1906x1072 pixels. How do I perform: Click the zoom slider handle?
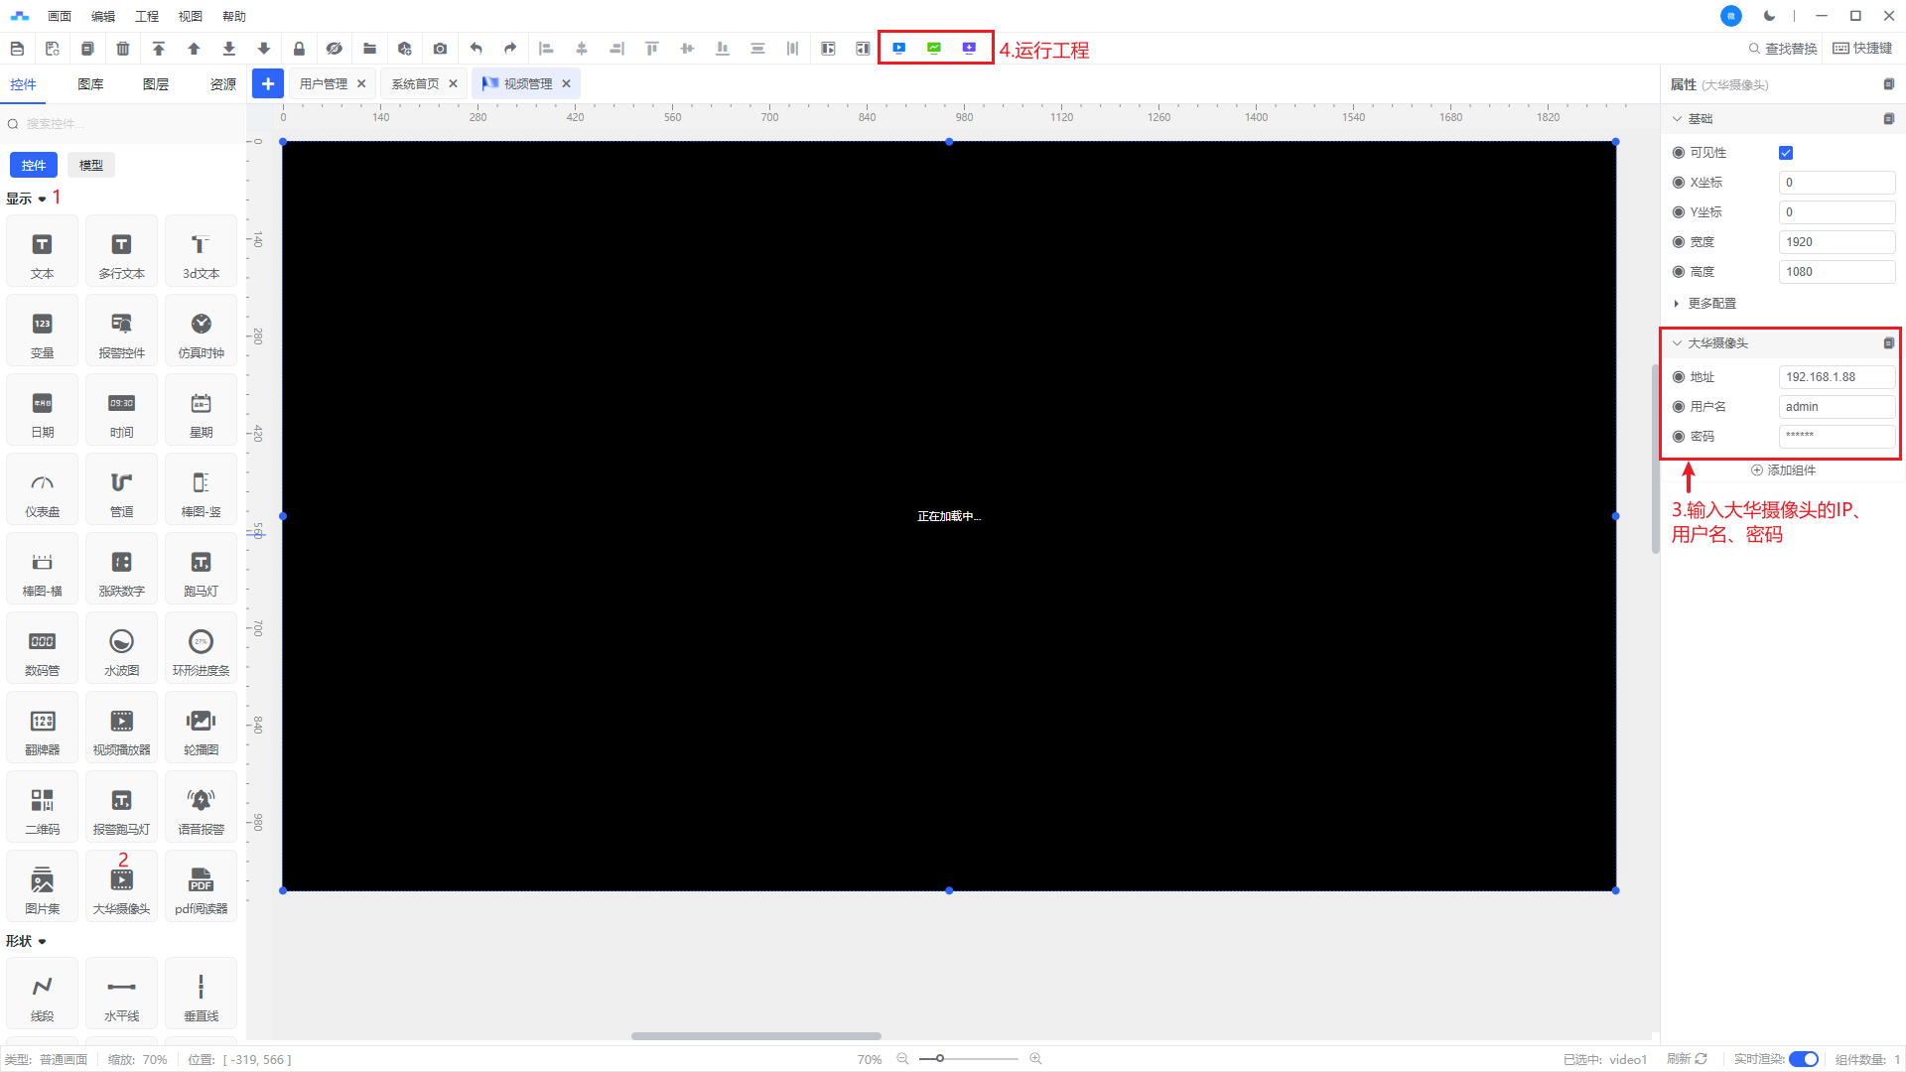tap(939, 1059)
